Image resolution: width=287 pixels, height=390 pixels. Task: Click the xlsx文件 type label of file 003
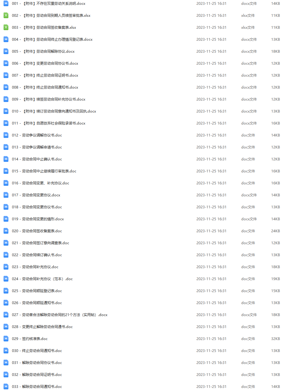coord(248,27)
